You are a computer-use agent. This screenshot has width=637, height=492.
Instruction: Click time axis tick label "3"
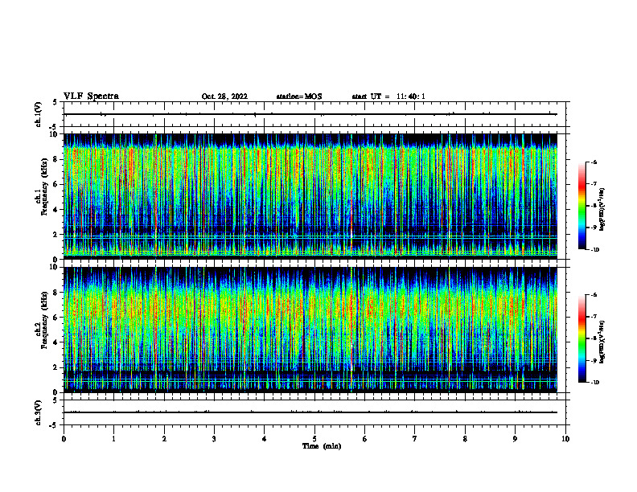[214, 439]
